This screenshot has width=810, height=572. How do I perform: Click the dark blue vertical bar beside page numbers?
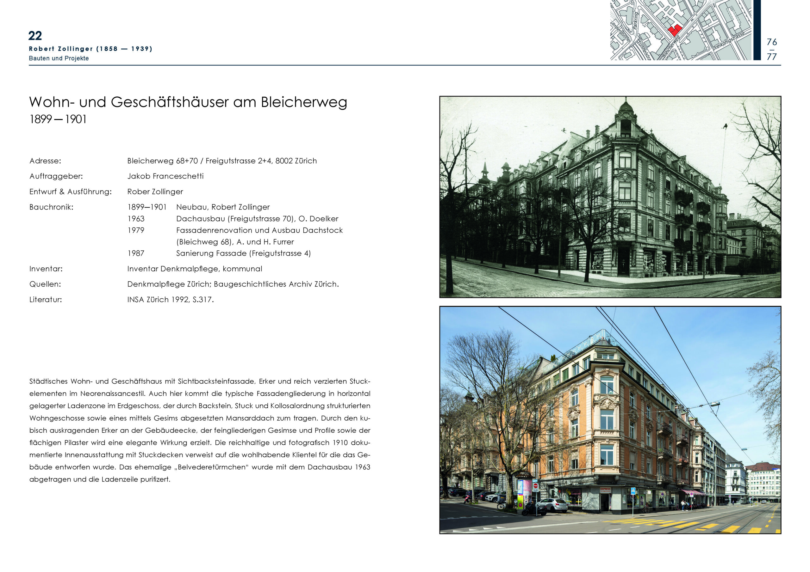(x=757, y=30)
